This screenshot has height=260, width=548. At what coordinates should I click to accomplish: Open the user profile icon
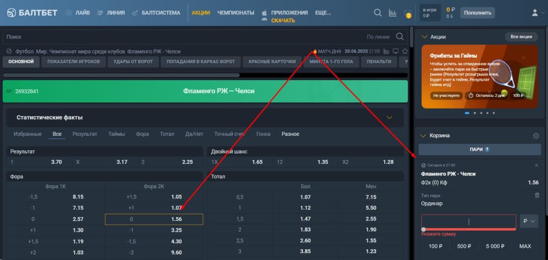[535, 13]
